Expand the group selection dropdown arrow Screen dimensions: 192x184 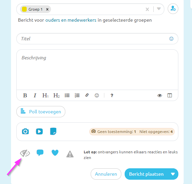point(159,9)
